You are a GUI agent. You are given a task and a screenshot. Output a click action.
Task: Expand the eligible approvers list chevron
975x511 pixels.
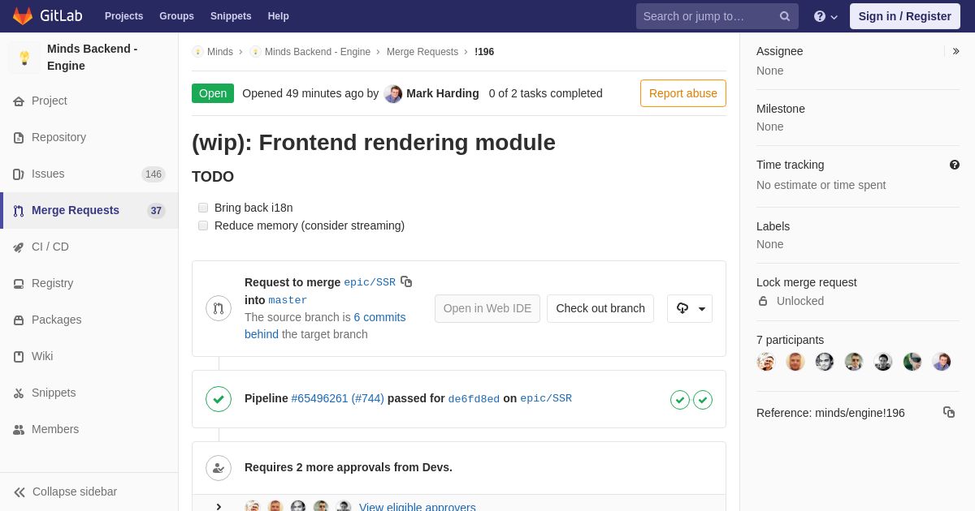coord(218,506)
